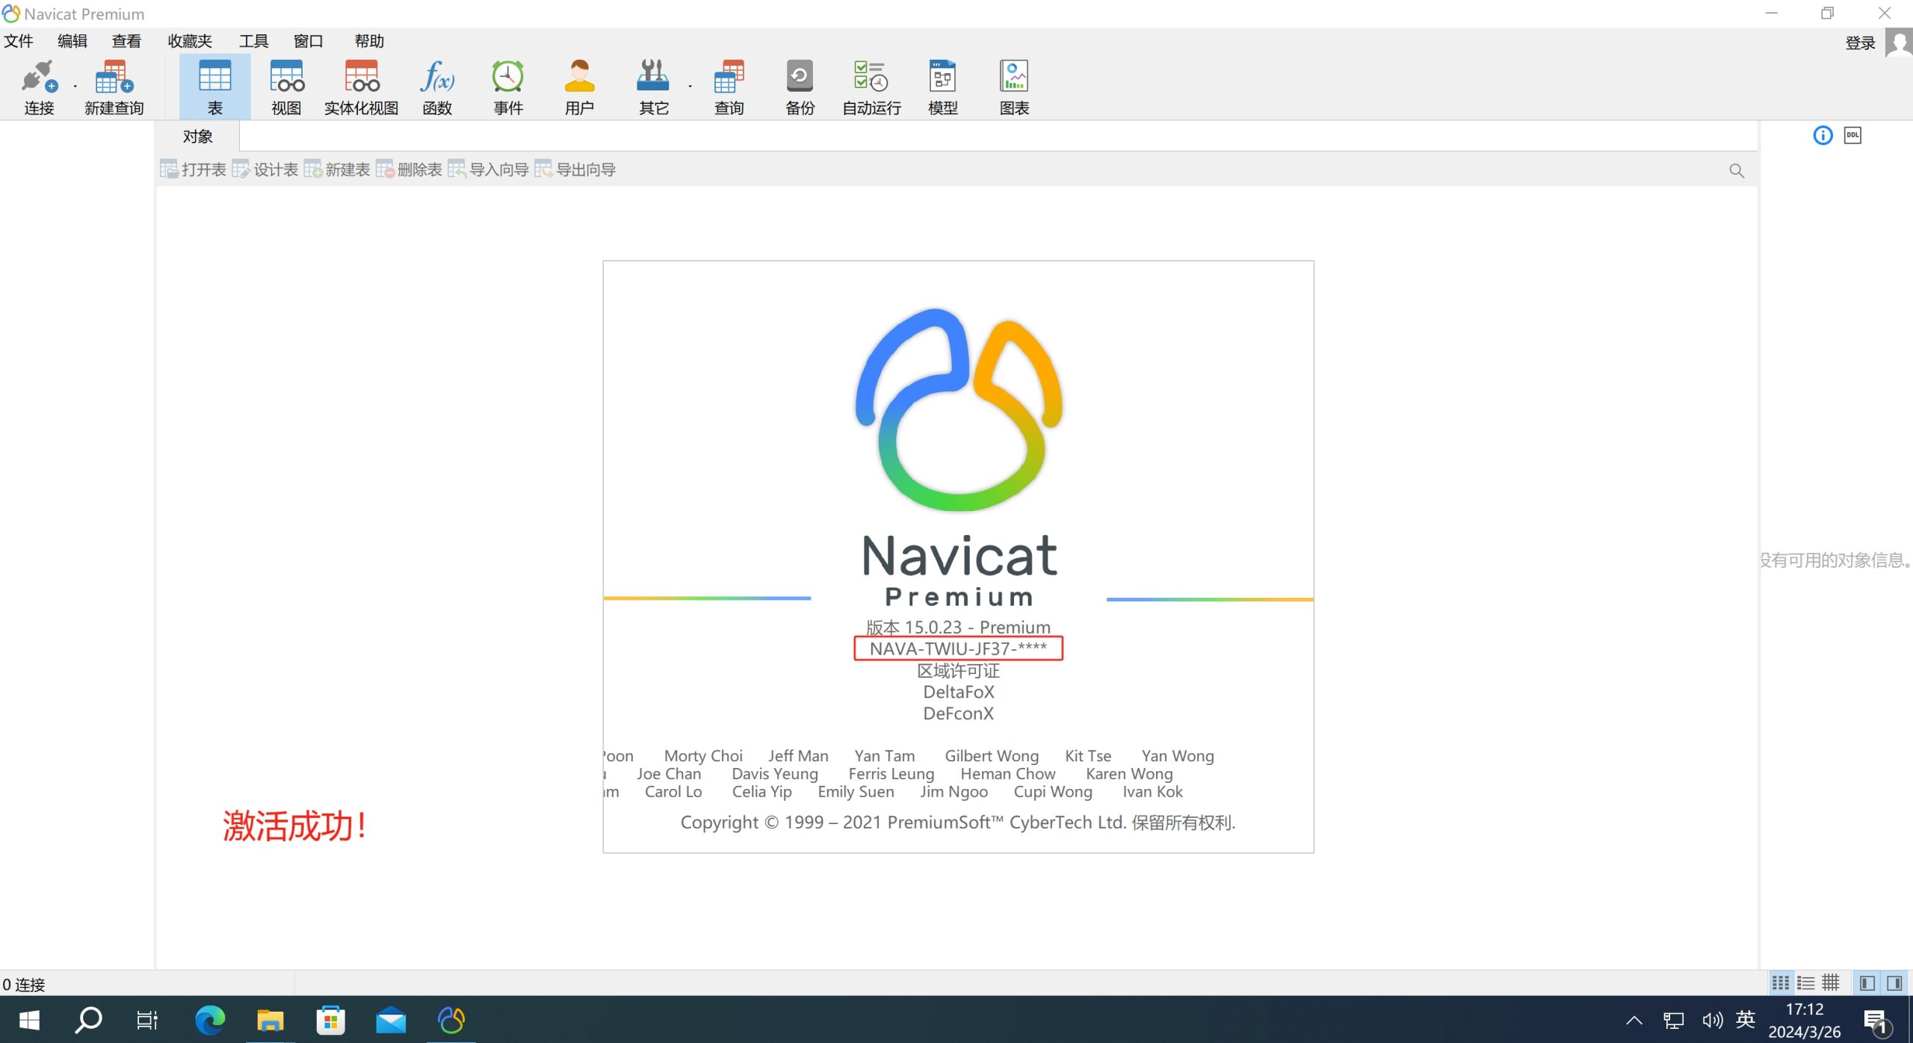The height and width of the screenshot is (1043, 1913).
Task: Click the 0 连接 status bar text
Action: click(x=24, y=985)
